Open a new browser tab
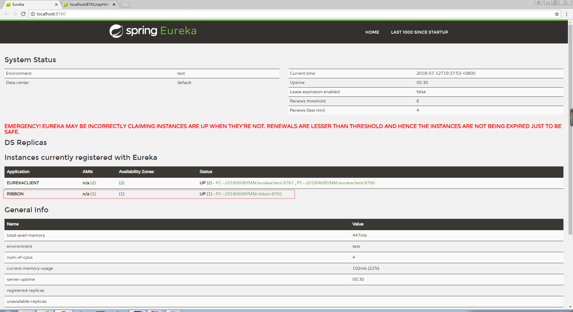The width and height of the screenshot is (573, 312). (125, 4)
